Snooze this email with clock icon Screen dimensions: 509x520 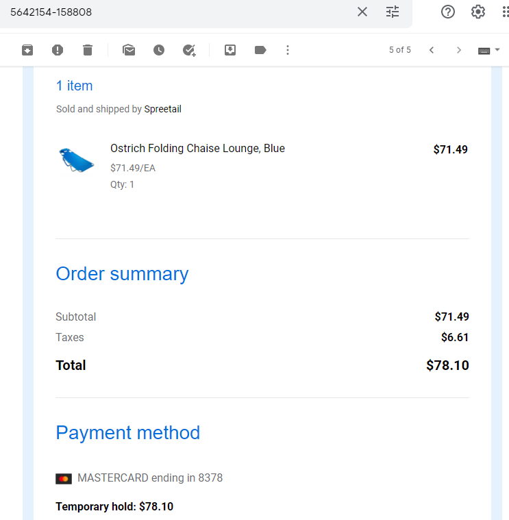pos(159,50)
